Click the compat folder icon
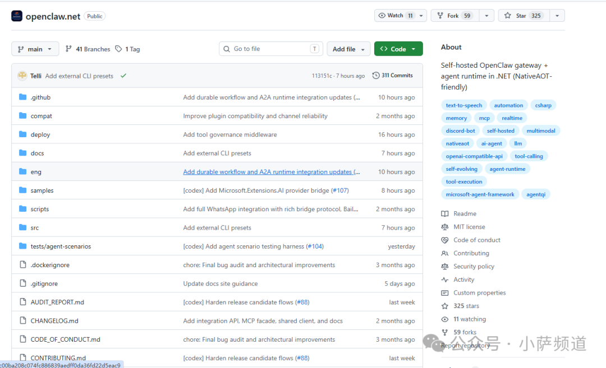The width and height of the screenshot is (606, 368). point(23,115)
